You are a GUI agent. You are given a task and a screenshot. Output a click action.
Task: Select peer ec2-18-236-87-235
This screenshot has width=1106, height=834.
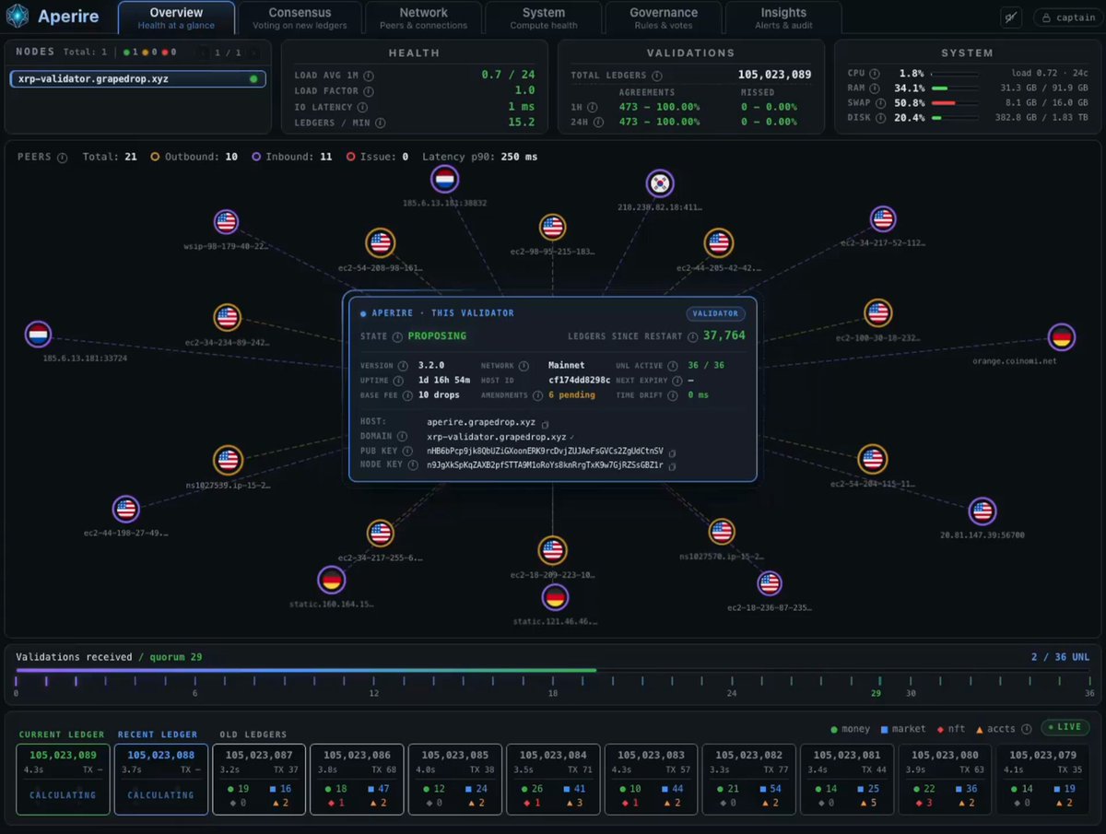(x=769, y=583)
